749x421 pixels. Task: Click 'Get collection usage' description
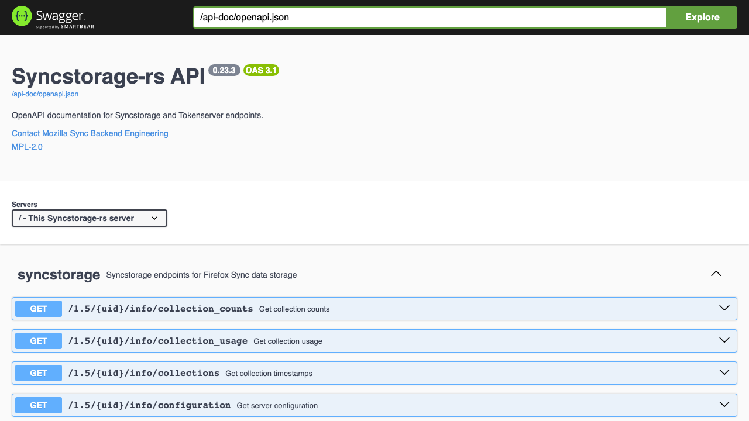[x=288, y=341]
